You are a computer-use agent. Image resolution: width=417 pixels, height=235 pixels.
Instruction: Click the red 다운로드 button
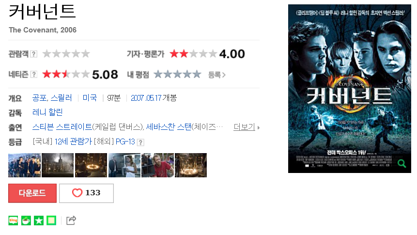32,193
